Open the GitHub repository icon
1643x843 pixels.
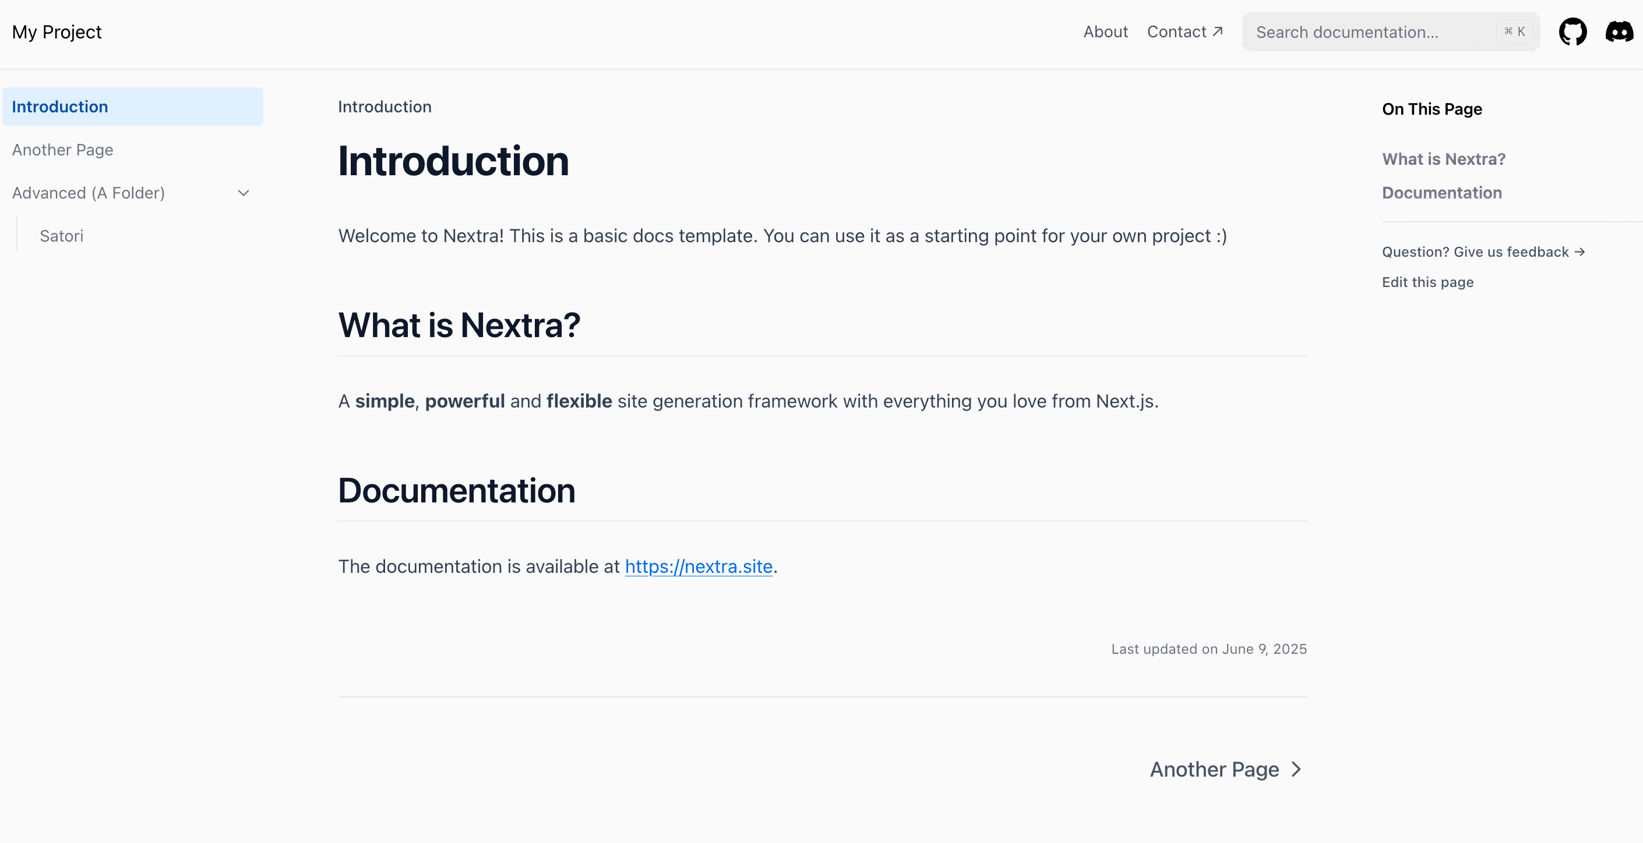[x=1572, y=32]
